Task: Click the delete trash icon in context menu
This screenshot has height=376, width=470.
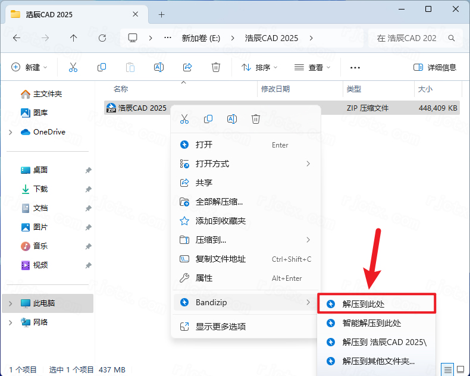Action: [x=256, y=119]
